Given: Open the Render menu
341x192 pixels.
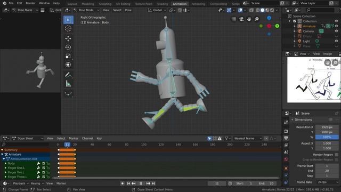Looking at the screenshot, I should coord(30,3).
